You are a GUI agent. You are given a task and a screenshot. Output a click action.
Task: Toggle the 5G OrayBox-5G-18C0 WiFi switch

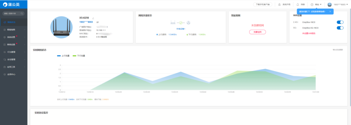point(340,28)
